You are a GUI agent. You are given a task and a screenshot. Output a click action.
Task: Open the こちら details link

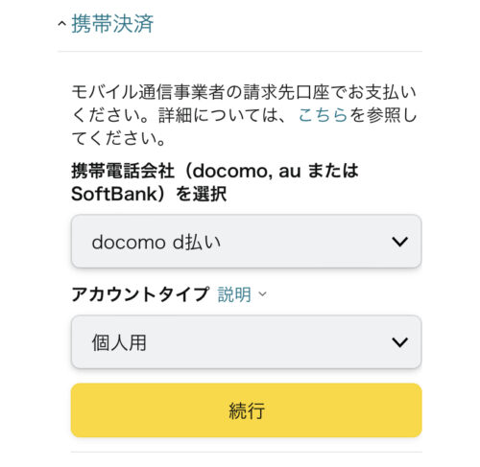pos(323,115)
